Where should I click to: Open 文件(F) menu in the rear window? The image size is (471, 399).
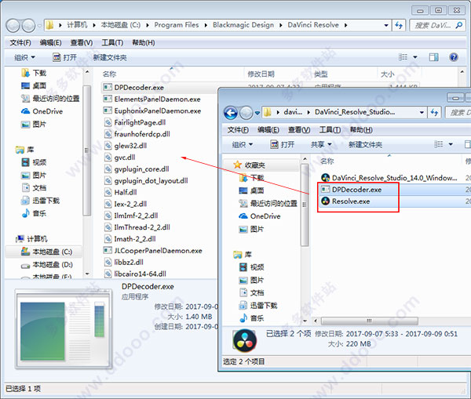[x=20, y=43]
